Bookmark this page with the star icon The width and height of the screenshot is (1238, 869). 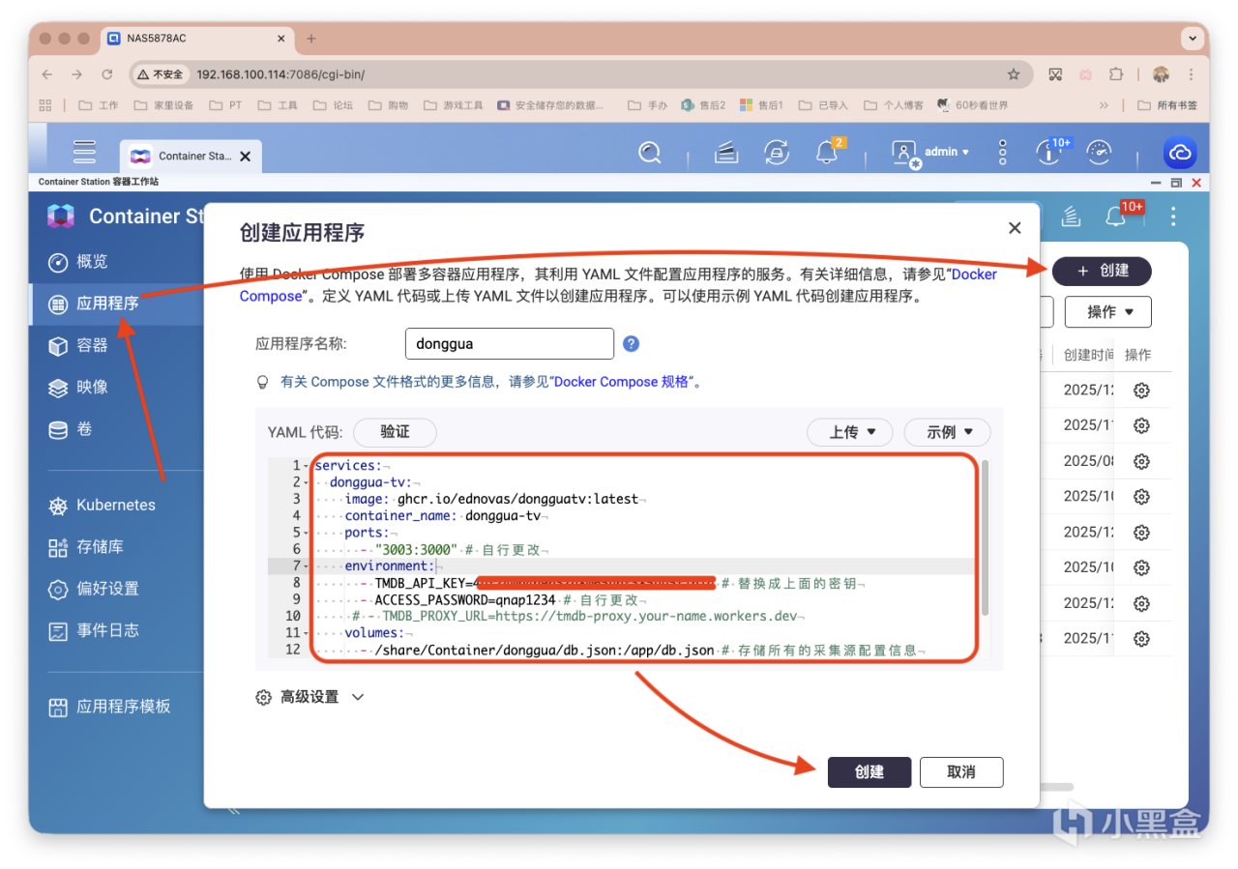[x=1014, y=74]
